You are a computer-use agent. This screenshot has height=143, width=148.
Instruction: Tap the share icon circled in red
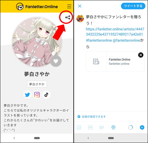(68, 18)
